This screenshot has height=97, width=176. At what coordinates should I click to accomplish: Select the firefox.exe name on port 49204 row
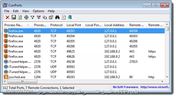[x=16, y=36]
